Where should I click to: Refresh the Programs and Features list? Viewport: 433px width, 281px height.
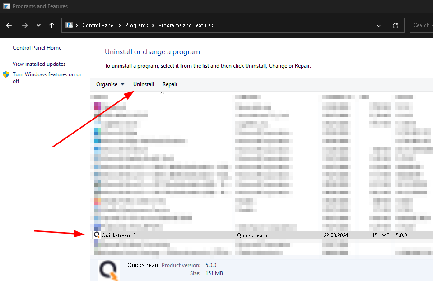(396, 26)
